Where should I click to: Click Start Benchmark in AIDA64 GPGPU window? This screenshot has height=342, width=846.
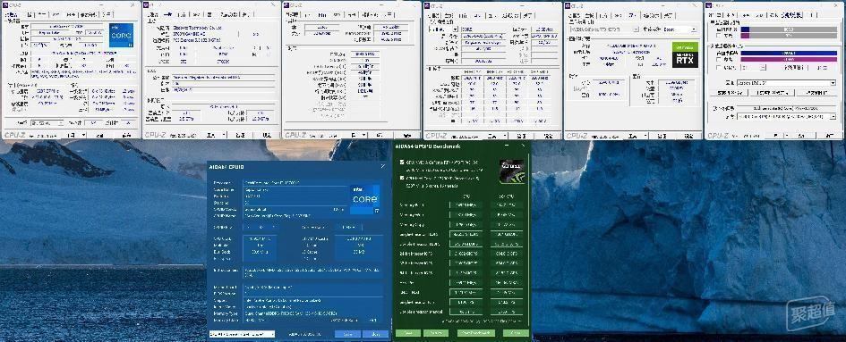(476, 333)
